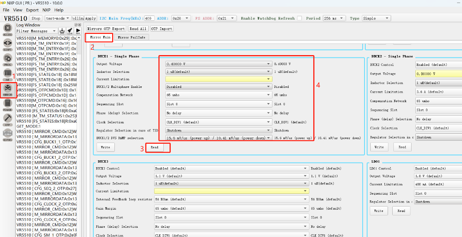Screen dimensions: 462x237
Task: Enable WatchDog Refresh checkbox
Action: click(298, 18)
